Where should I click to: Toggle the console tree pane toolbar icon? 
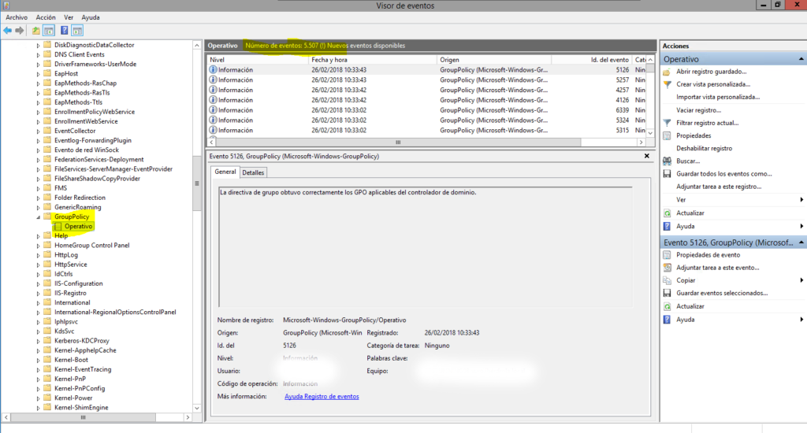(x=49, y=31)
